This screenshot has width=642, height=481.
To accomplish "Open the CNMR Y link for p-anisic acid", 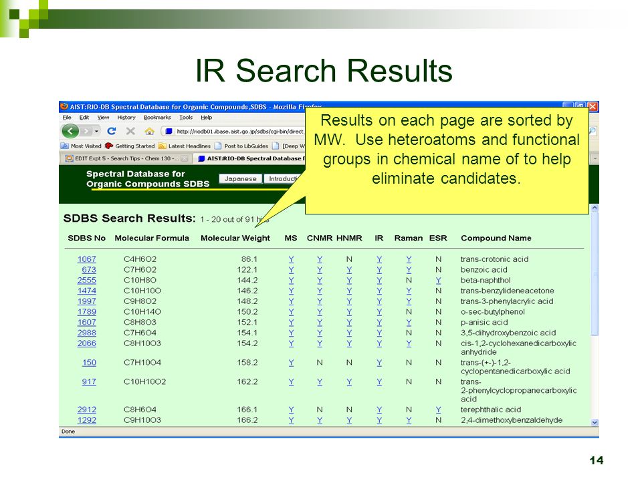I will (320, 322).
